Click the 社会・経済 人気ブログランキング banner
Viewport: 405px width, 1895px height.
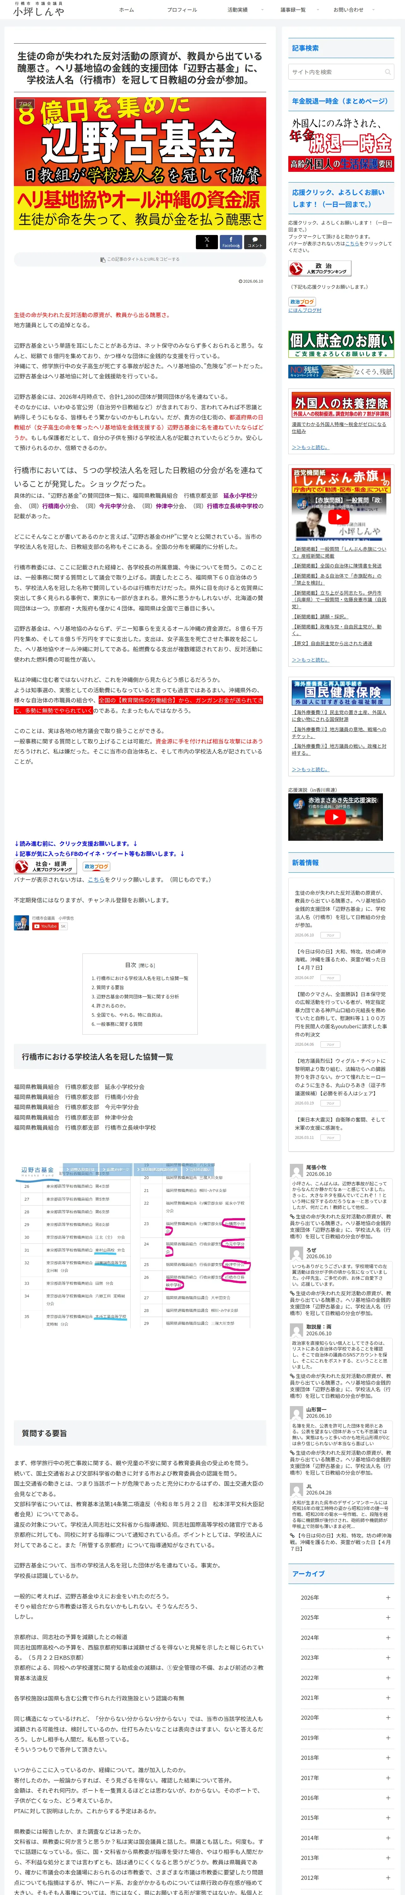tap(45, 867)
